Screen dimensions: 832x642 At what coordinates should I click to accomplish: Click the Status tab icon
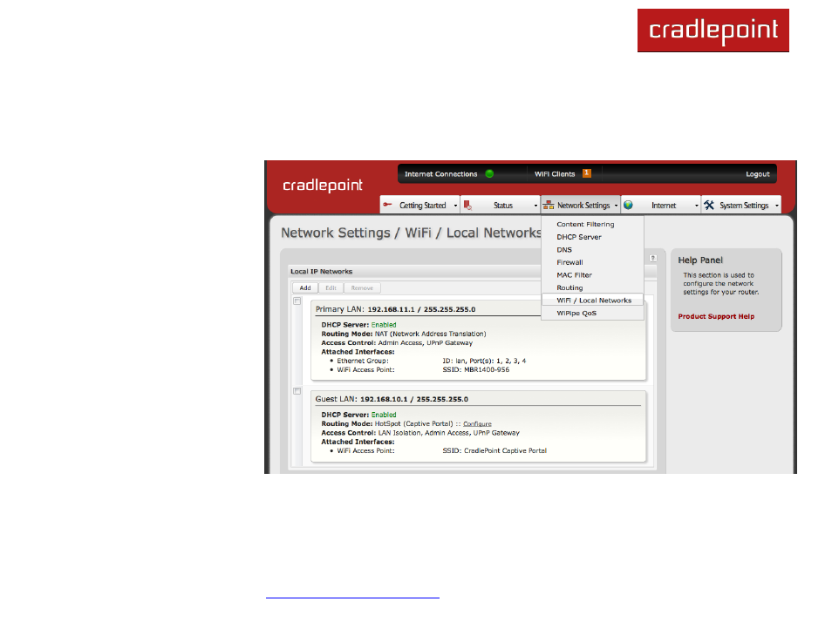click(467, 206)
